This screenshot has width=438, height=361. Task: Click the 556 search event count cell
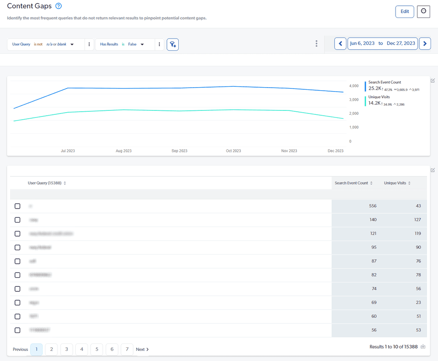coord(373,206)
